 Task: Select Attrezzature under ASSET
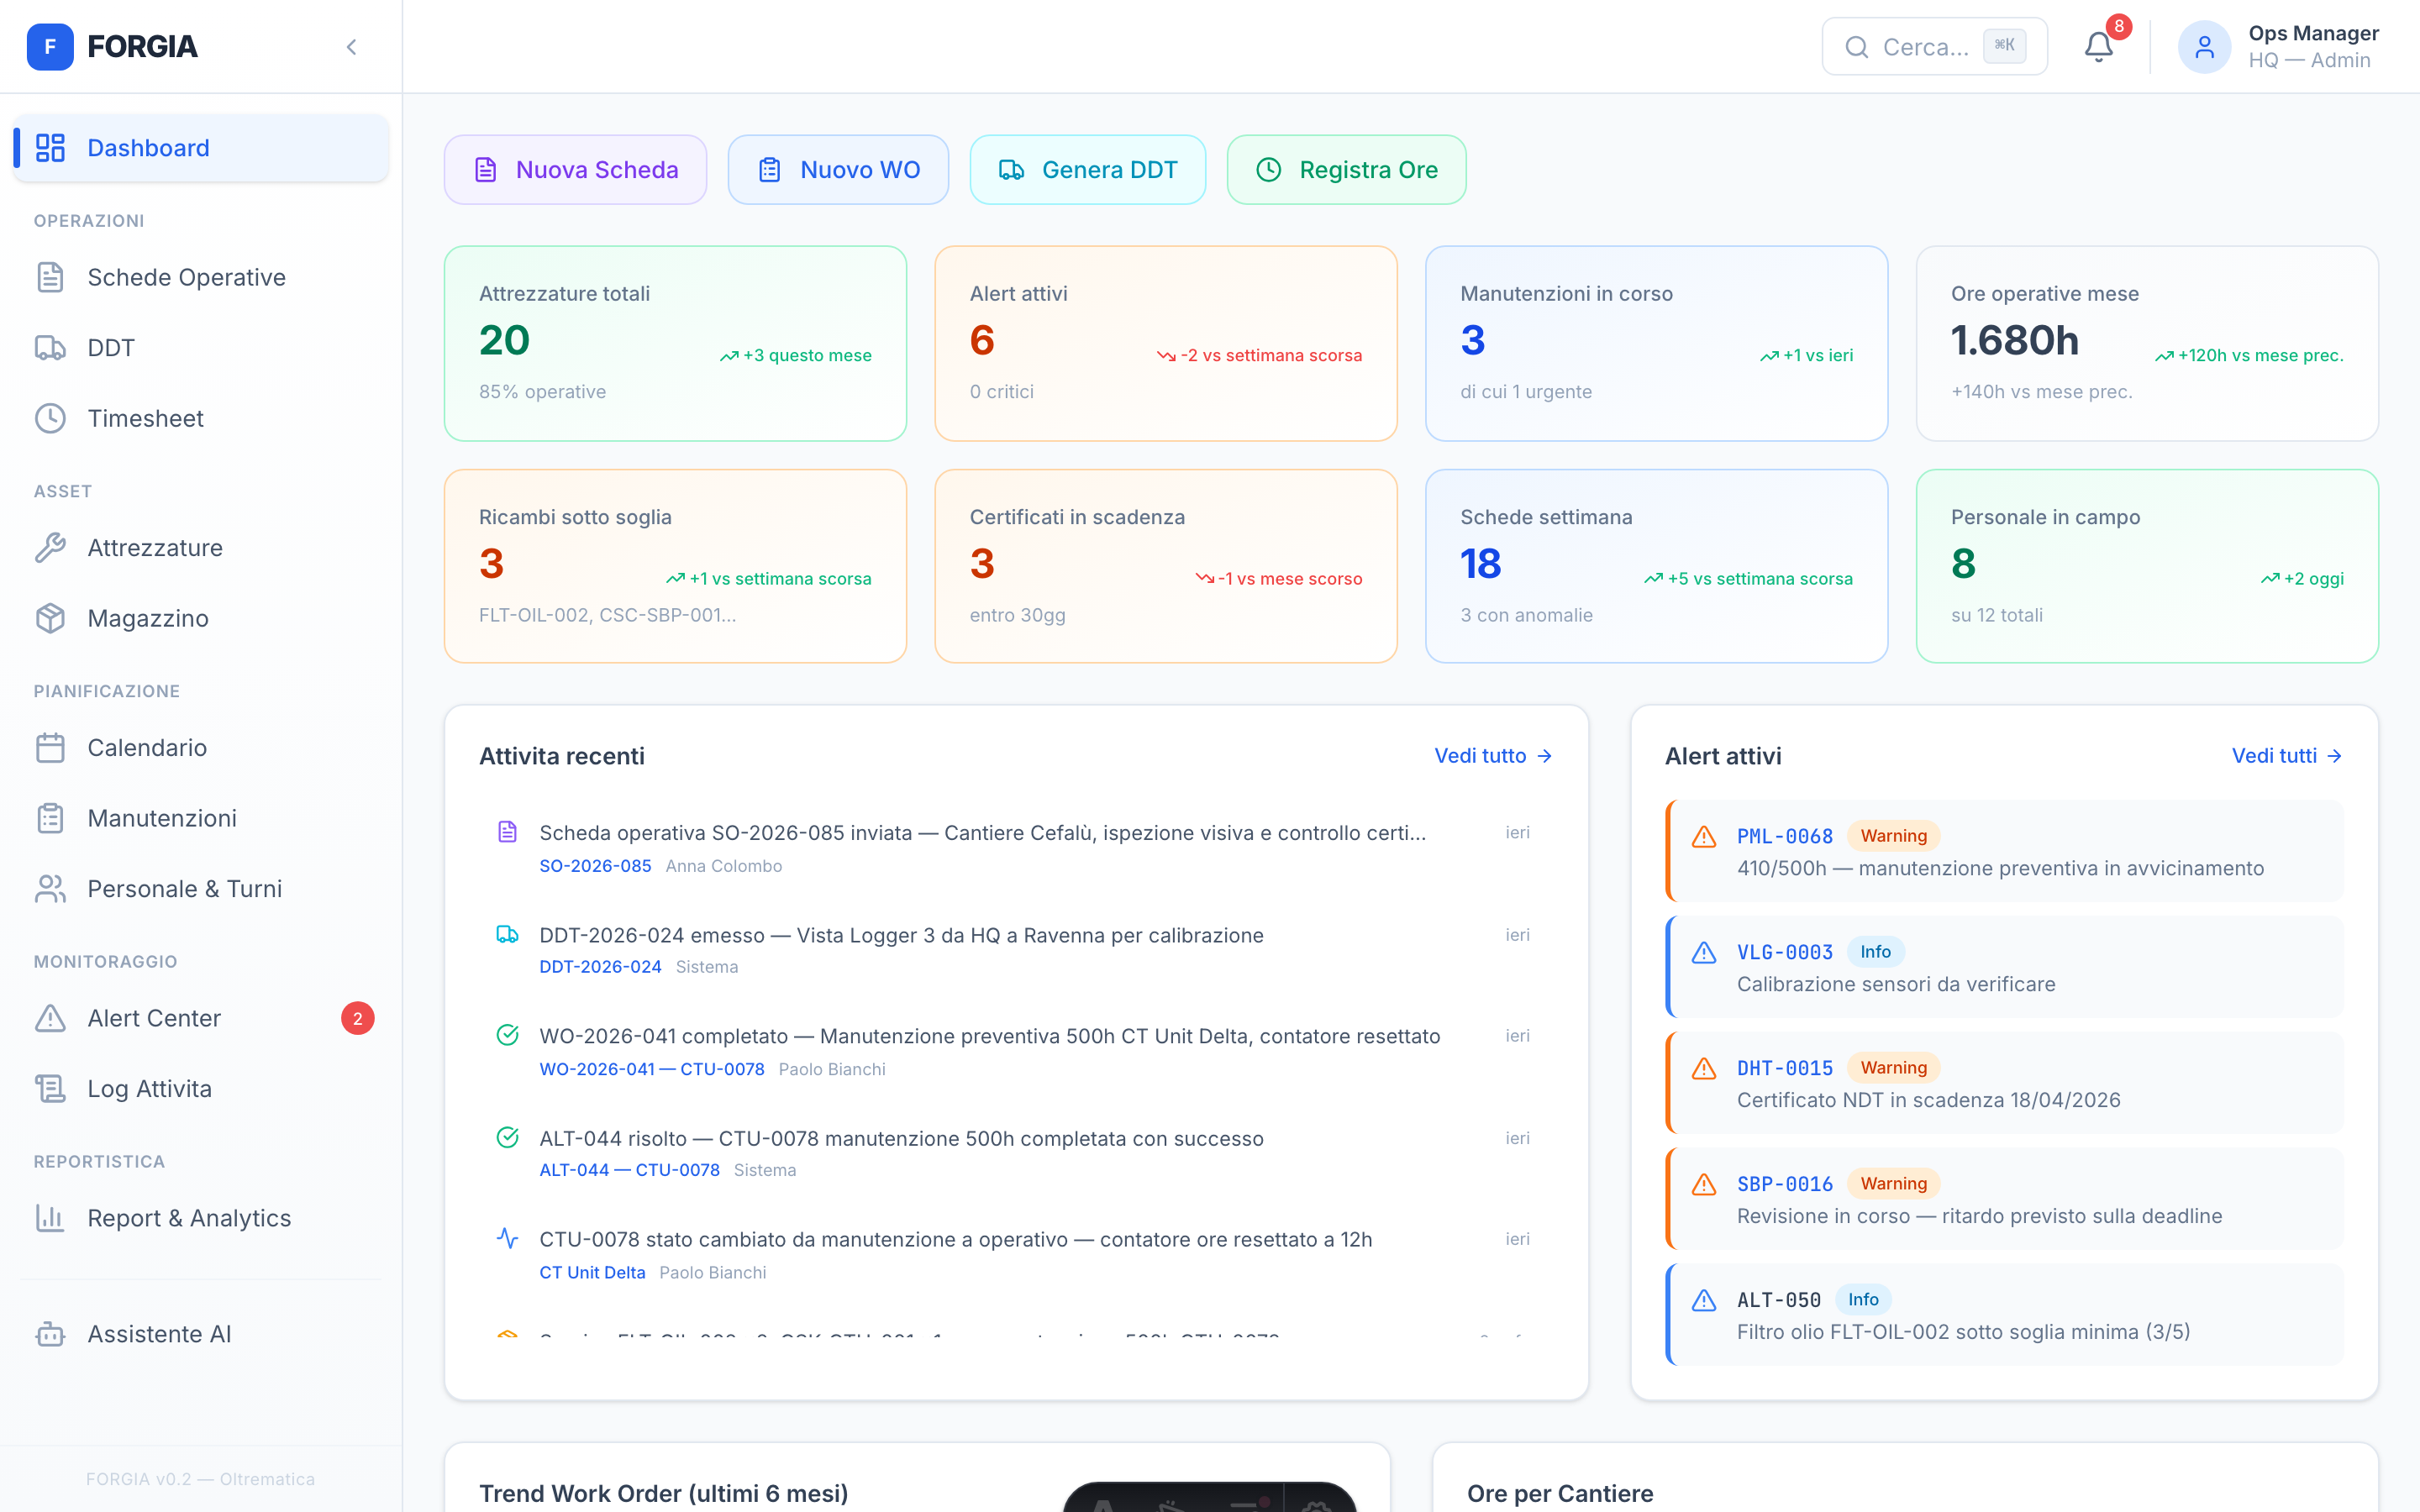pos(155,548)
